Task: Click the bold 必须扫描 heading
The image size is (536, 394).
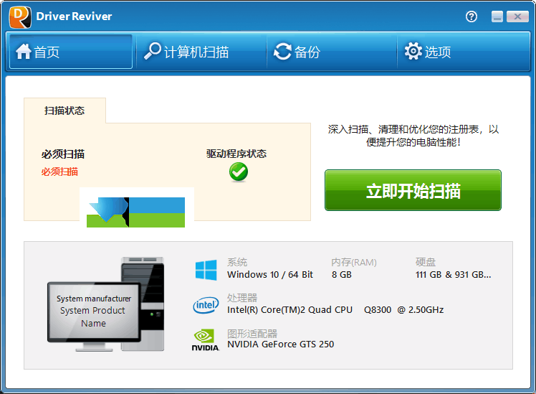Action: coord(63,154)
